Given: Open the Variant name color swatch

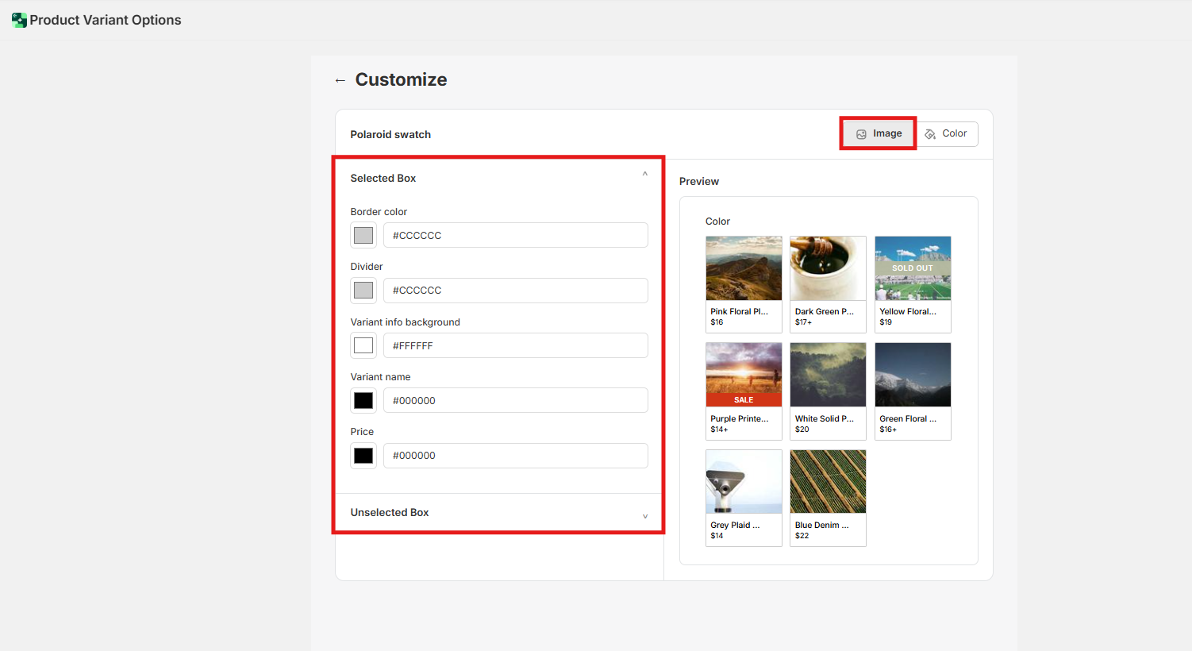Looking at the screenshot, I should pos(363,401).
